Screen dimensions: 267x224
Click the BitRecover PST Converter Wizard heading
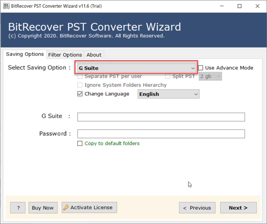tap(95, 27)
